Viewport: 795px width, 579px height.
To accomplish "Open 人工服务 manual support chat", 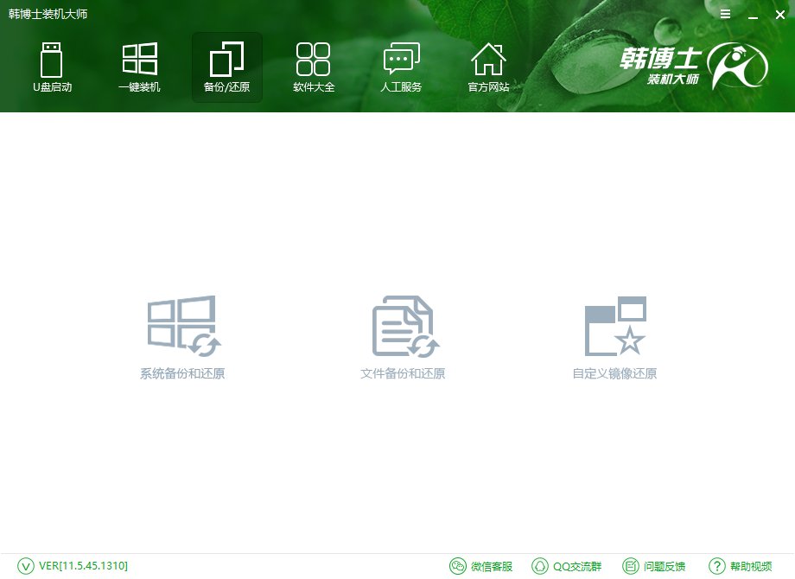I will point(401,67).
